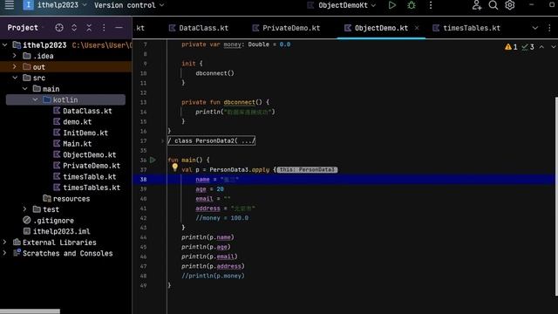
Task: Click the editor vertical scrollbar
Action: [556, 195]
